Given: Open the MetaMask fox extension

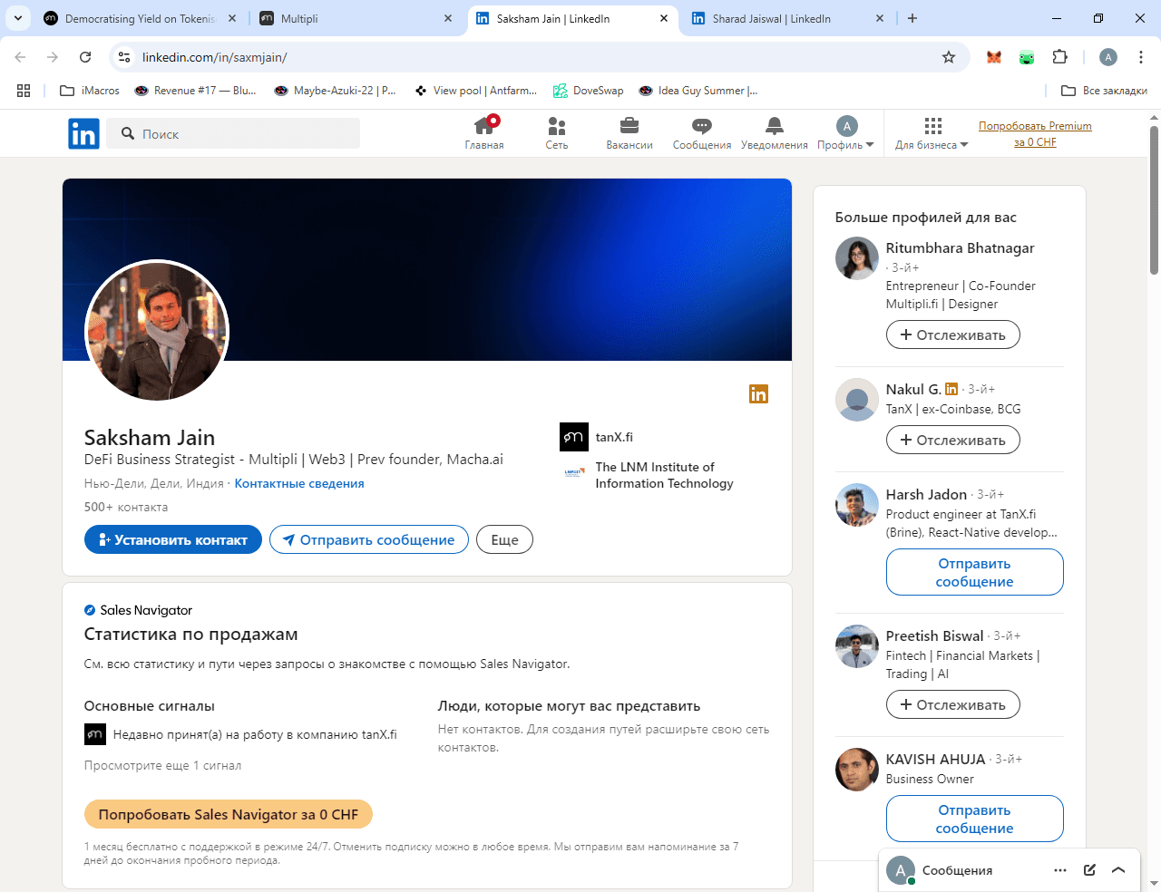Looking at the screenshot, I should 994,57.
